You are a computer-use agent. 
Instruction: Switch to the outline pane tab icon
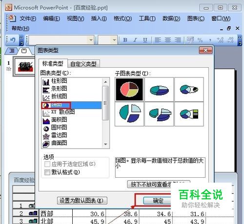12,51
